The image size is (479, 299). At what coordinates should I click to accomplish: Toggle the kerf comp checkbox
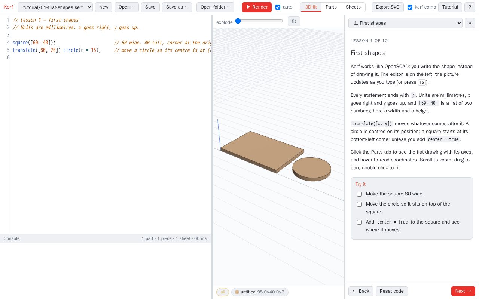(410, 7)
